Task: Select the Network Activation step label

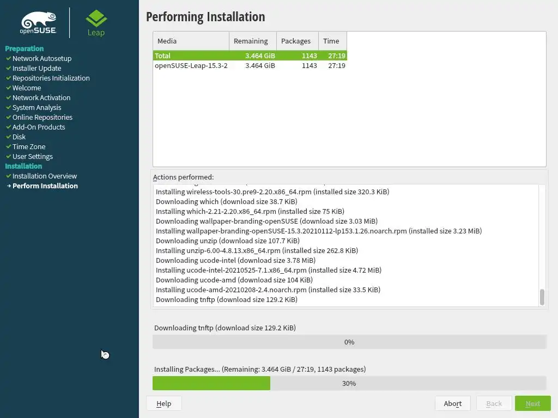Action: coord(41,97)
